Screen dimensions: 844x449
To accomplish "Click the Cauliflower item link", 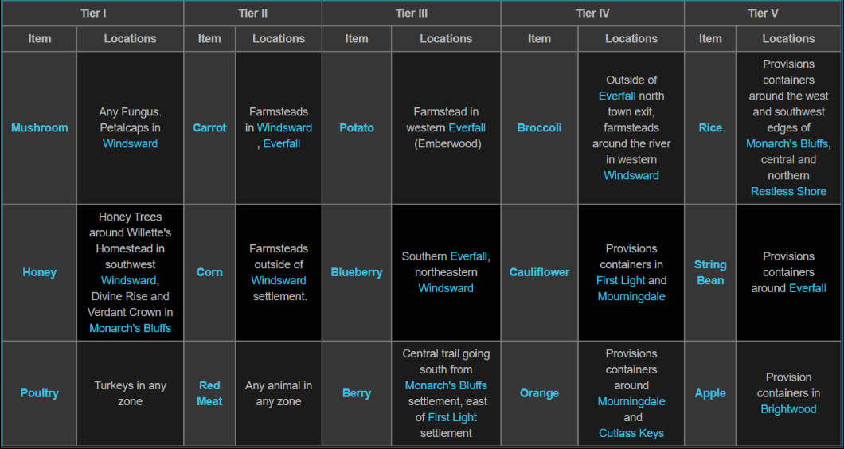I will tap(539, 272).
